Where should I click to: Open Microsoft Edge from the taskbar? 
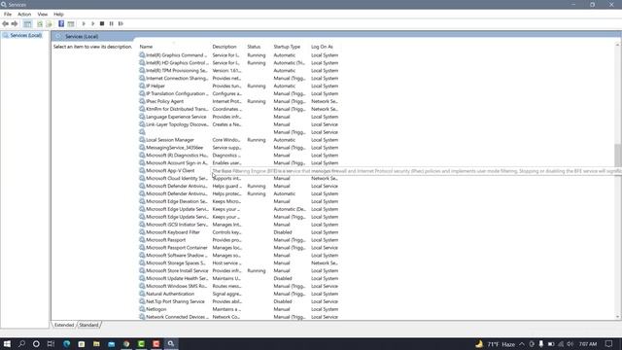point(67,343)
